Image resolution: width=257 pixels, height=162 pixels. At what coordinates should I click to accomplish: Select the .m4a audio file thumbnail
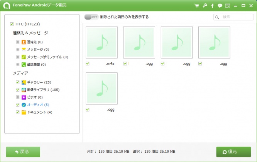tap(101, 42)
